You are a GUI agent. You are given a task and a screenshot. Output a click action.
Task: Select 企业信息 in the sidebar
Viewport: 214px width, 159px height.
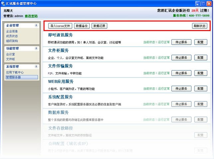tap(12, 31)
